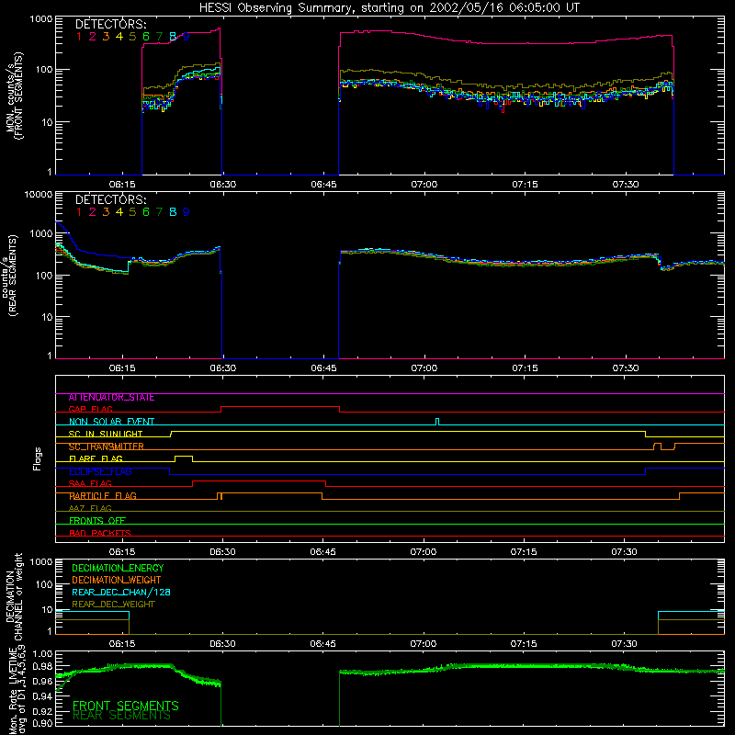735x735 pixels.
Task: Click the 06:30 tick under rear segments plot
Action: pyautogui.click(x=222, y=368)
